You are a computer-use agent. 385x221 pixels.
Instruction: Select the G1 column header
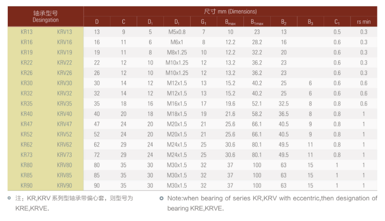click(x=203, y=22)
